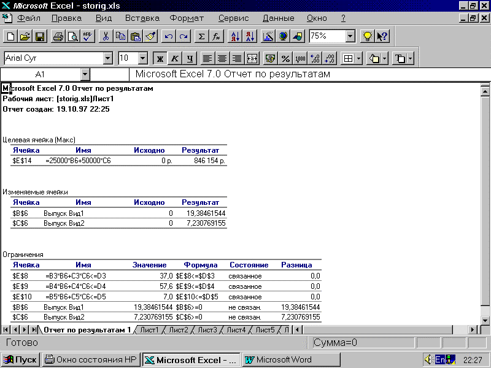Screen dimensions: 491x368
Task: Increase decimal places icon
Action: click(x=315, y=58)
